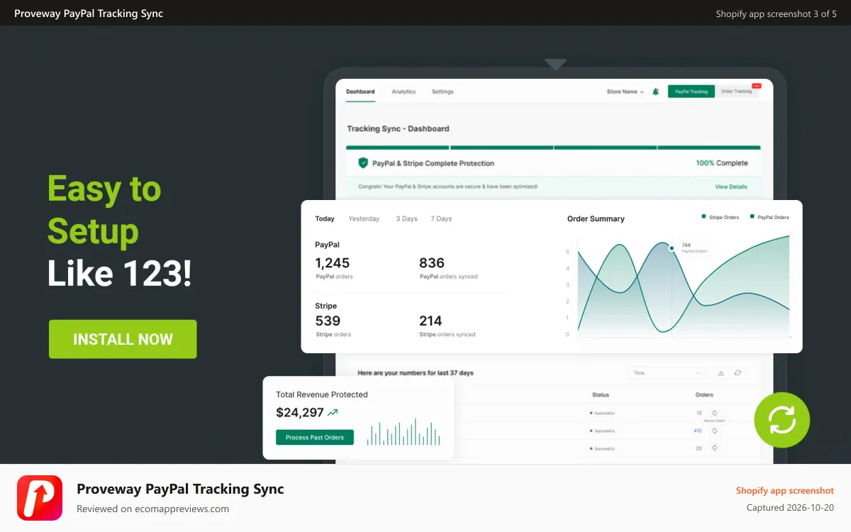Click the Process Past Orders button

pos(315,438)
